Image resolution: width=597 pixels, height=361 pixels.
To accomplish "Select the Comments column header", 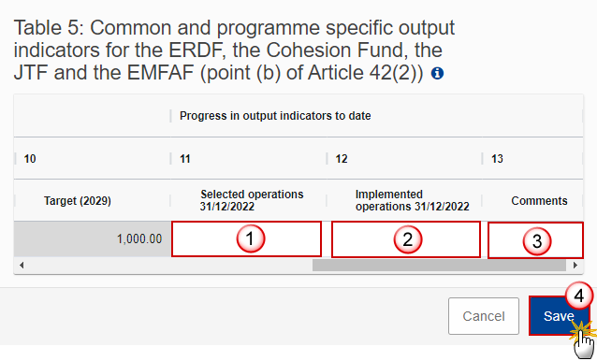I will point(539,201).
